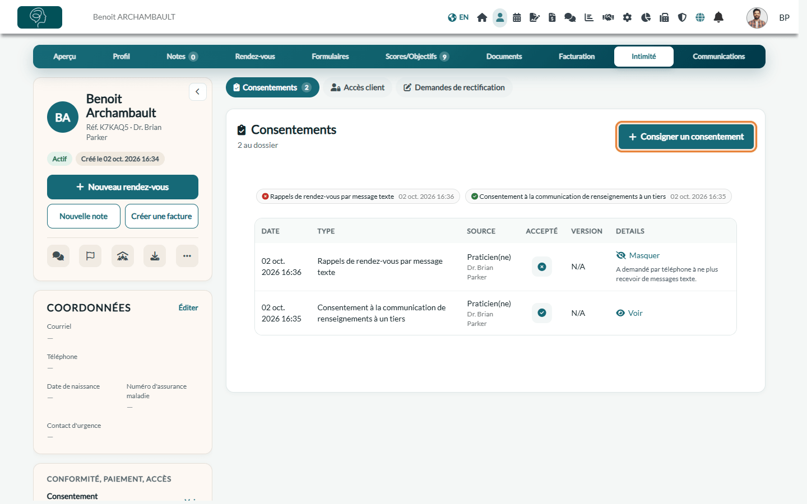The image size is (807, 504).
Task: Open the three-dots more options button
Action: (x=187, y=256)
